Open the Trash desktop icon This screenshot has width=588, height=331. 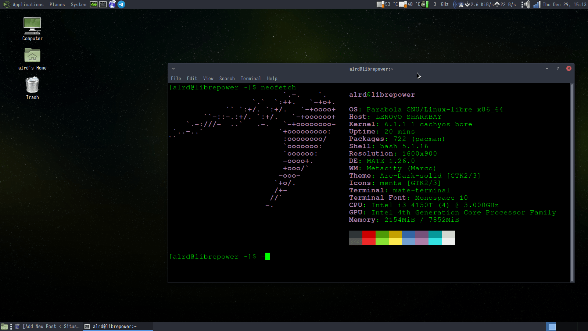(32, 88)
